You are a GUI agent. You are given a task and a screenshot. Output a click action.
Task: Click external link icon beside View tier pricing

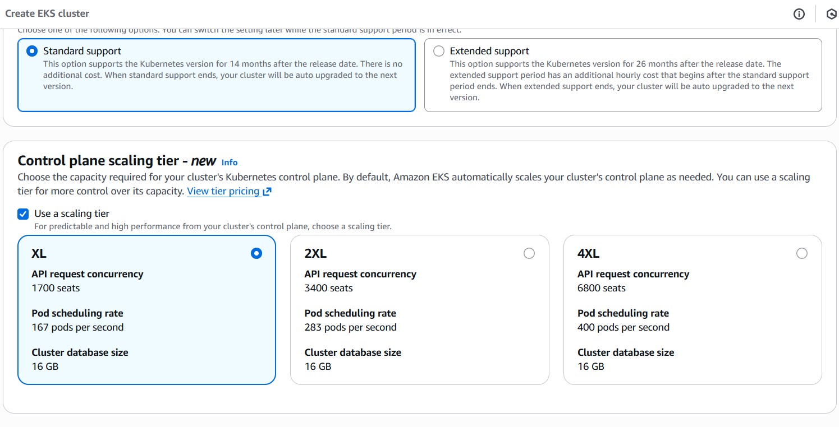[267, 191]
